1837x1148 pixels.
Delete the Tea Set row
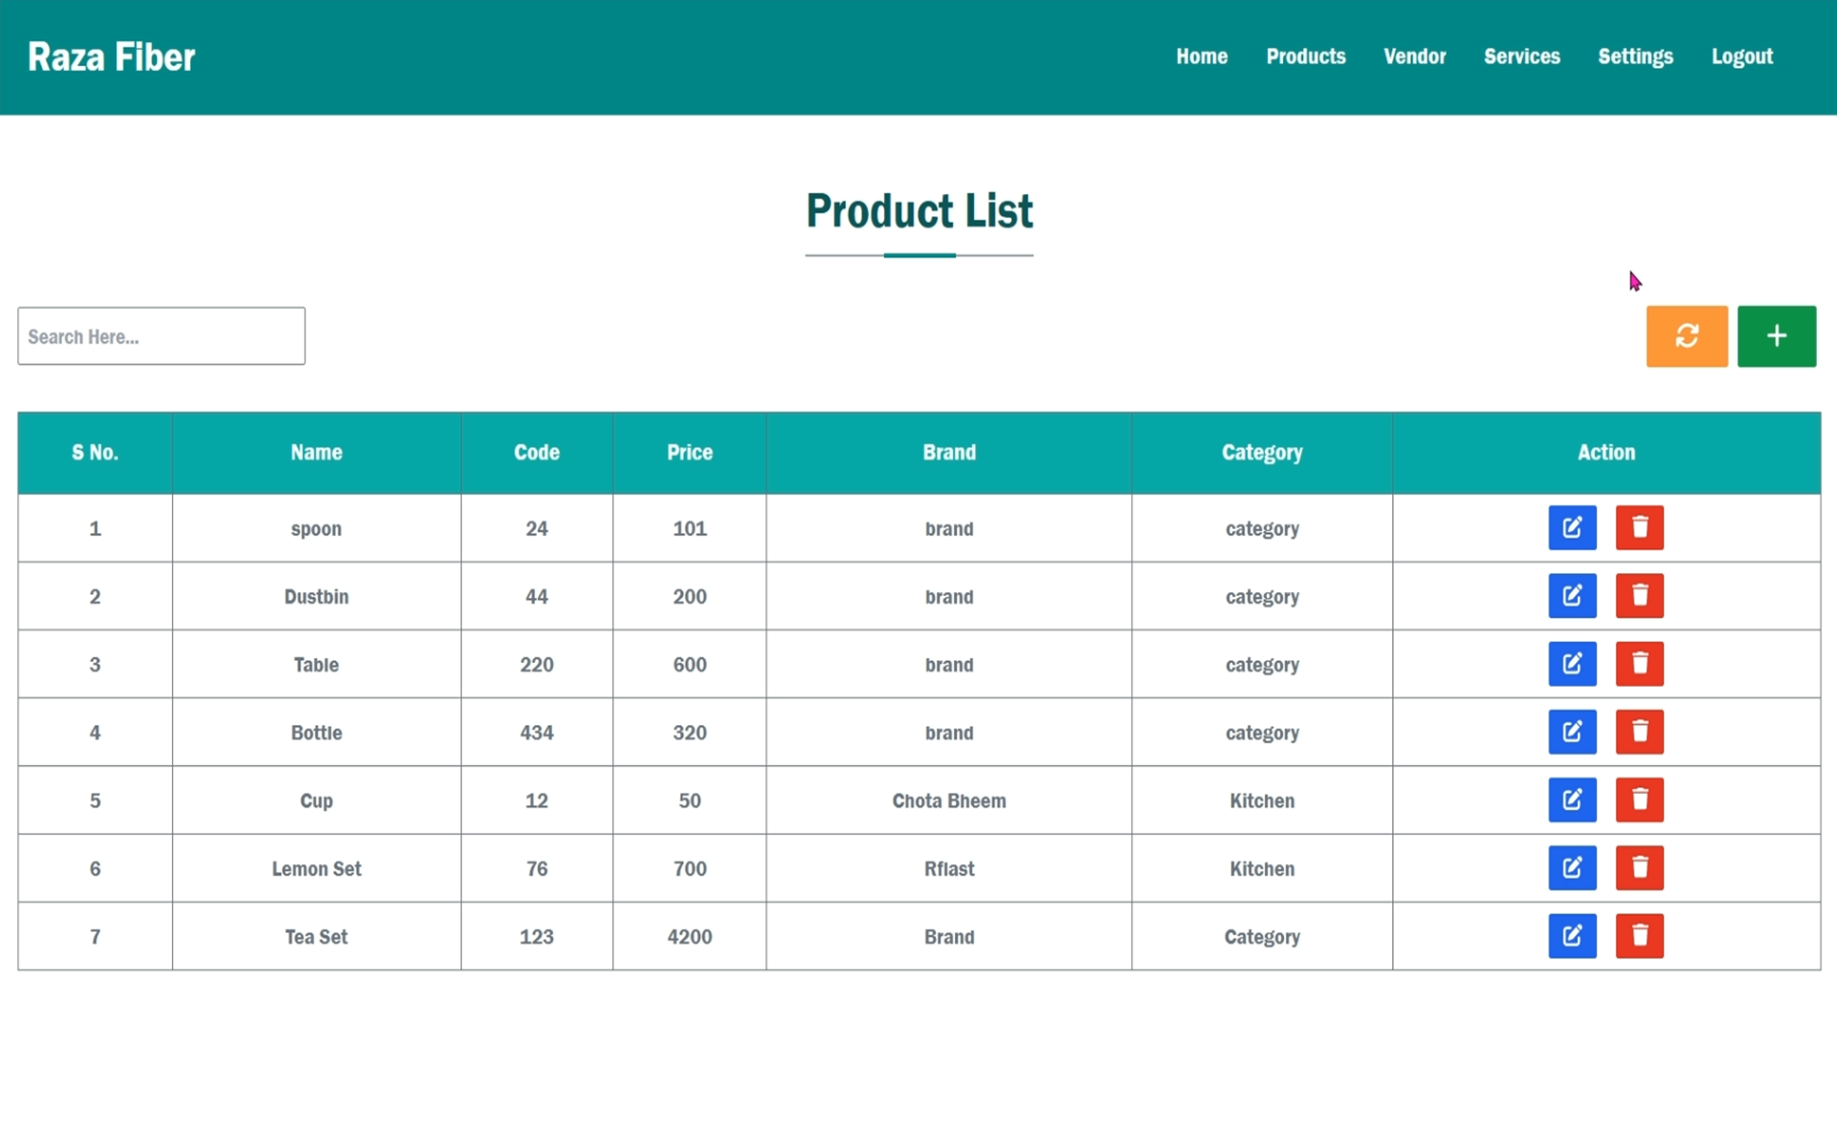[1639, 936]
